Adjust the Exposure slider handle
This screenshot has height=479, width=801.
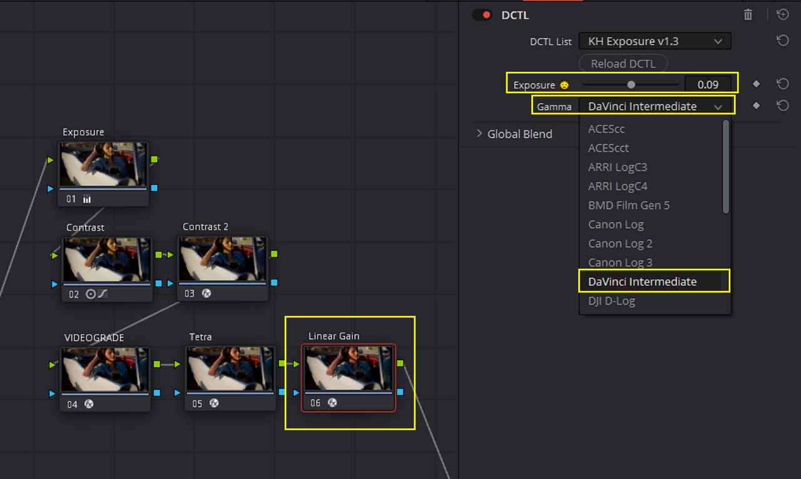coord(631,84)
